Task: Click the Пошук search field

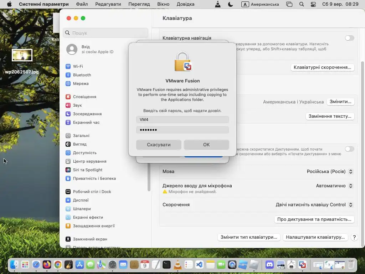Action: click(106, 33)
